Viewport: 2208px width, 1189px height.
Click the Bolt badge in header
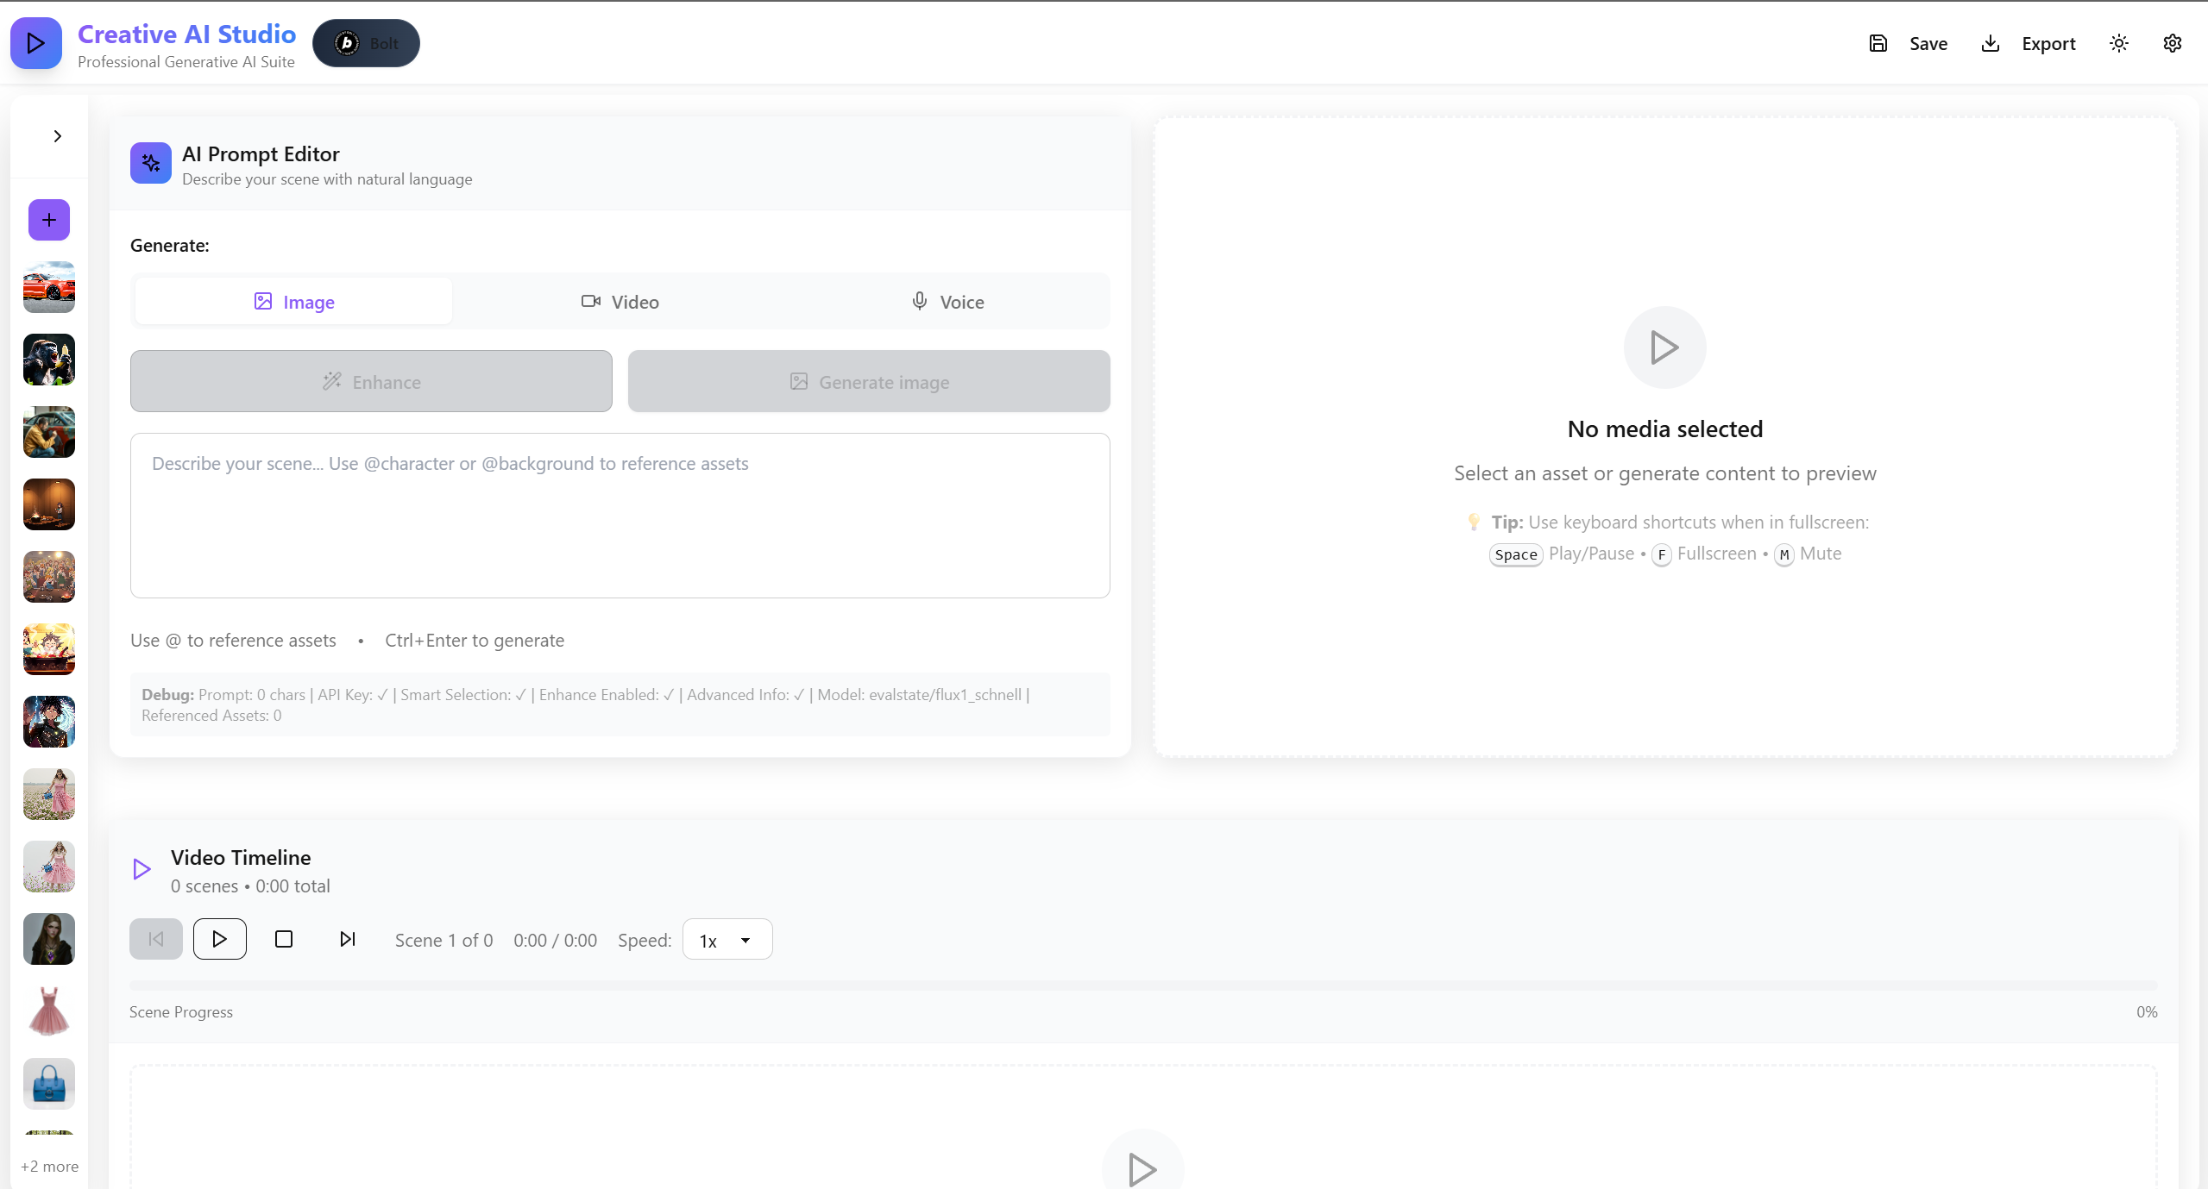(x=366, y=43)
